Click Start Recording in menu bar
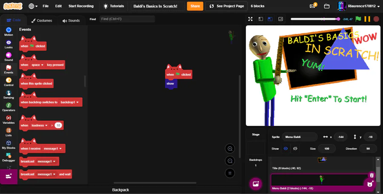The image size is (383, 194). [81, 6]
